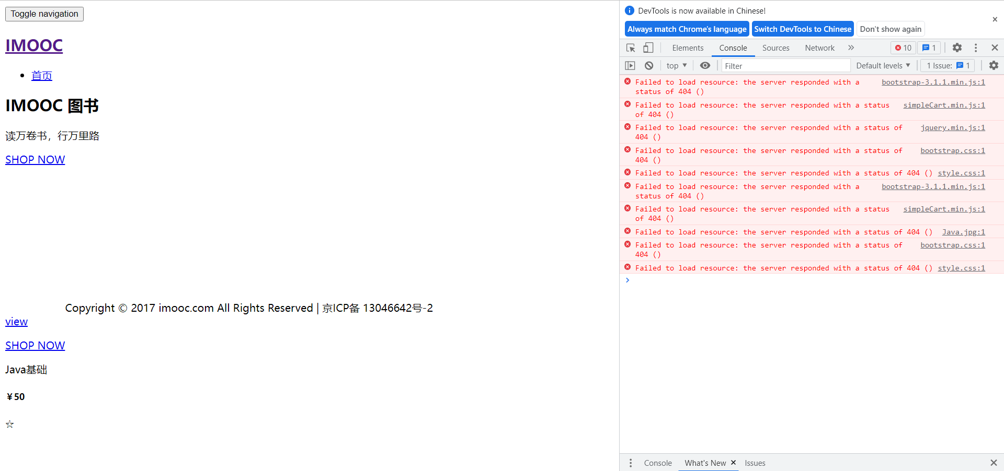Click the error icon of Java.jpg row
Screen dimensions: 1004x471
coord(627,231)
